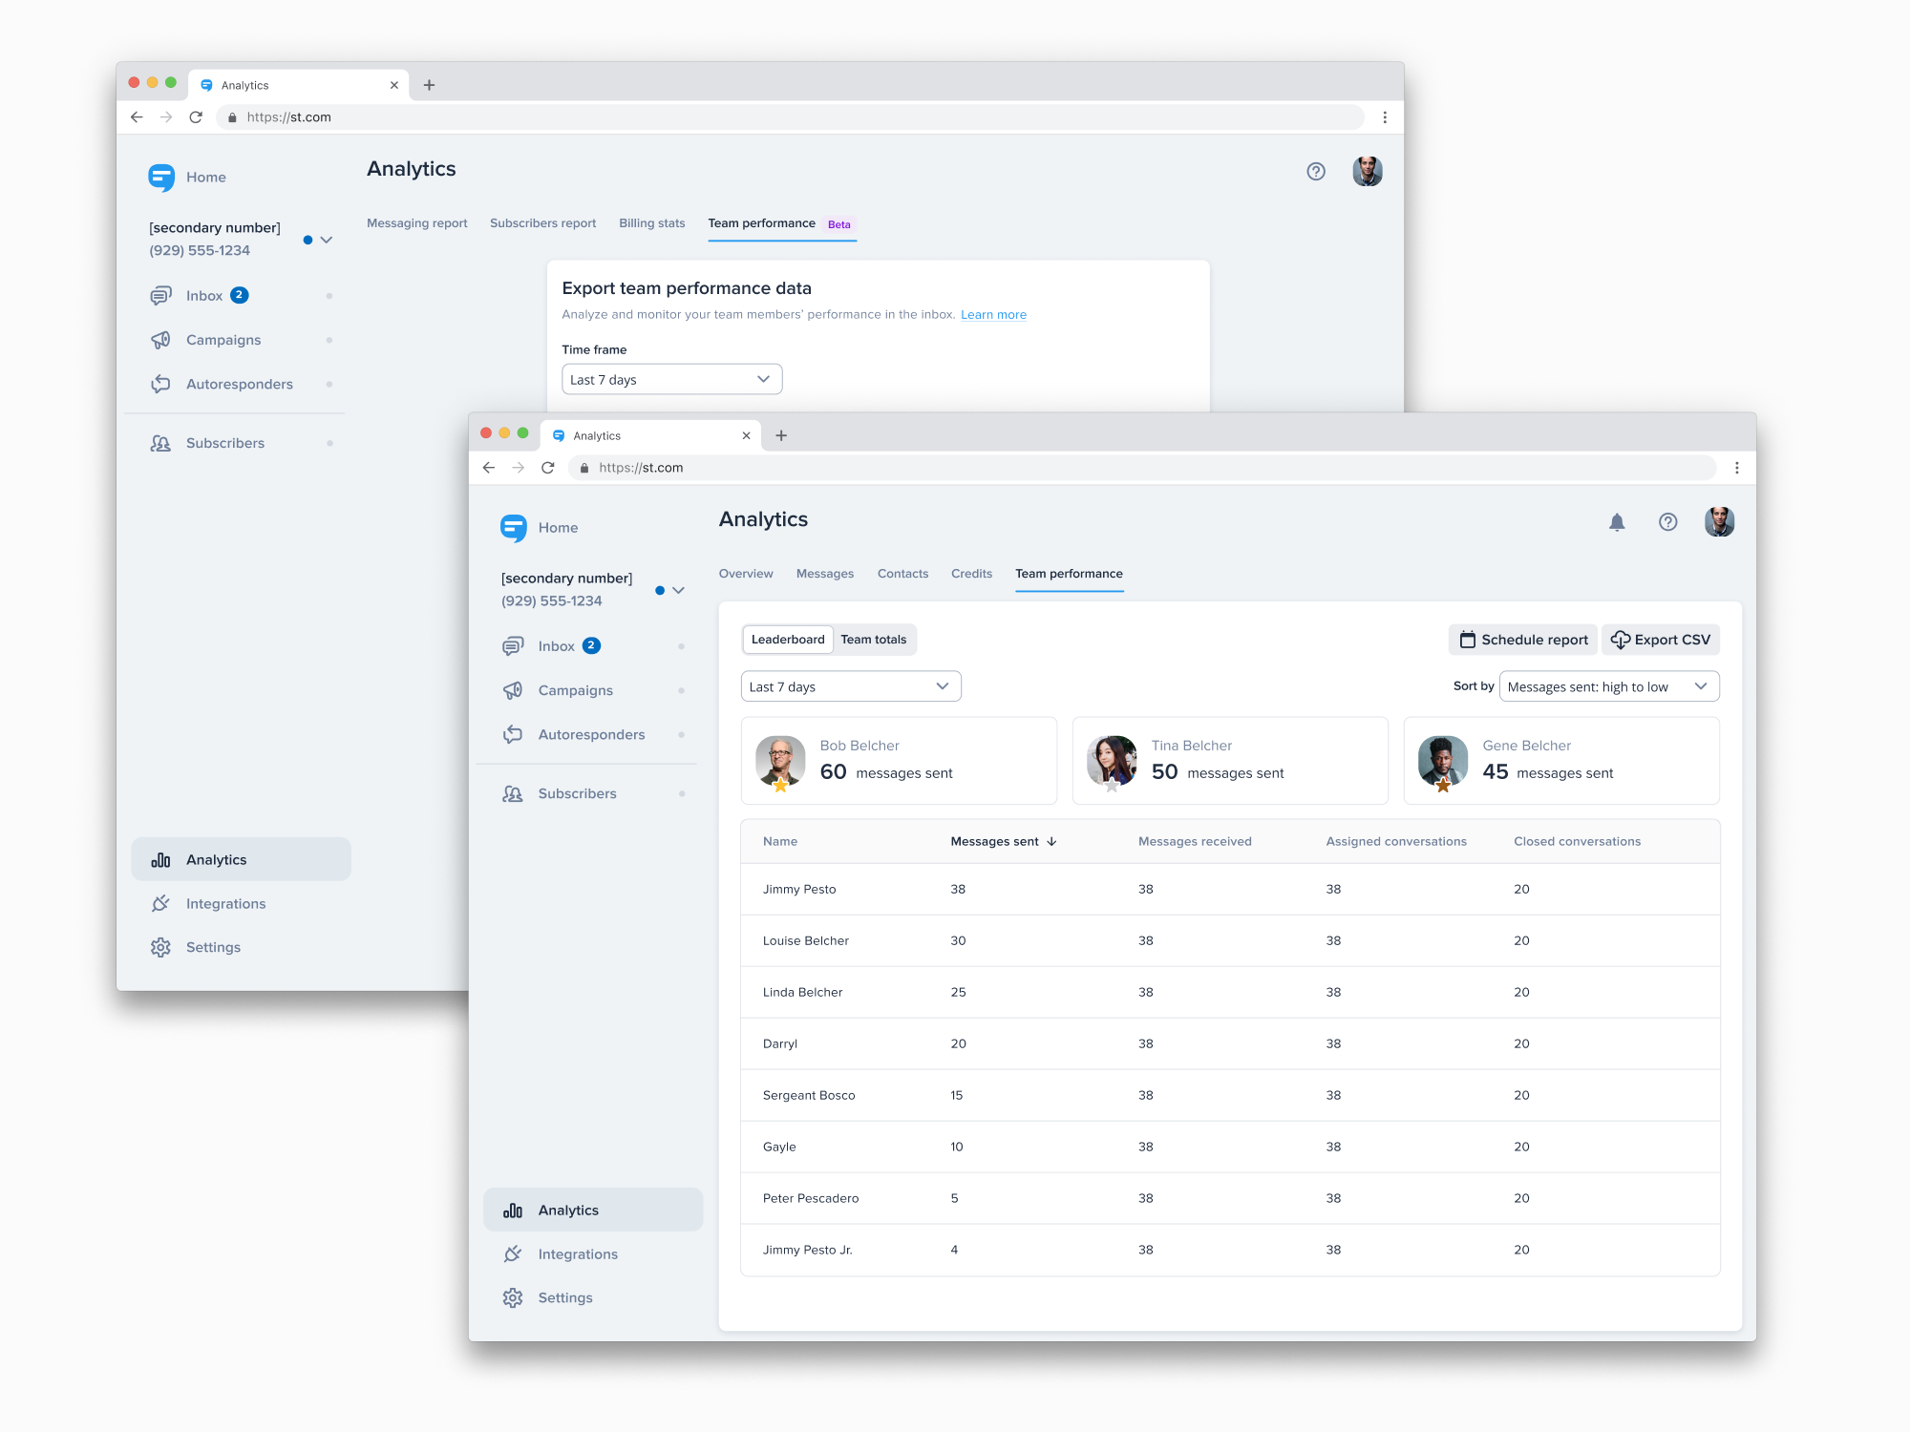Open the user avatar in front window
1910x1432 pixels.
point(1719,522)
